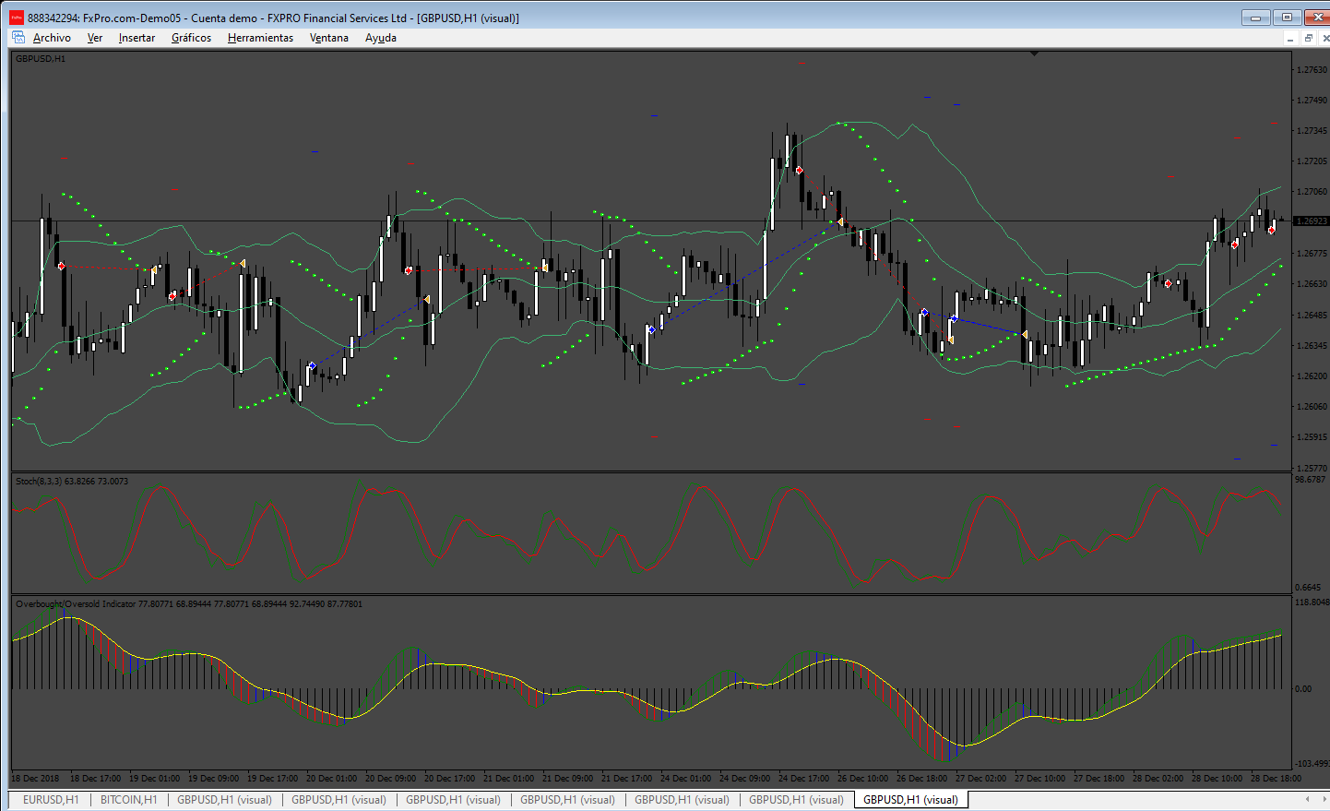Close the FxPro main window
Viewport: 1330px width, 811px height.
click(x=1317, y=17)
